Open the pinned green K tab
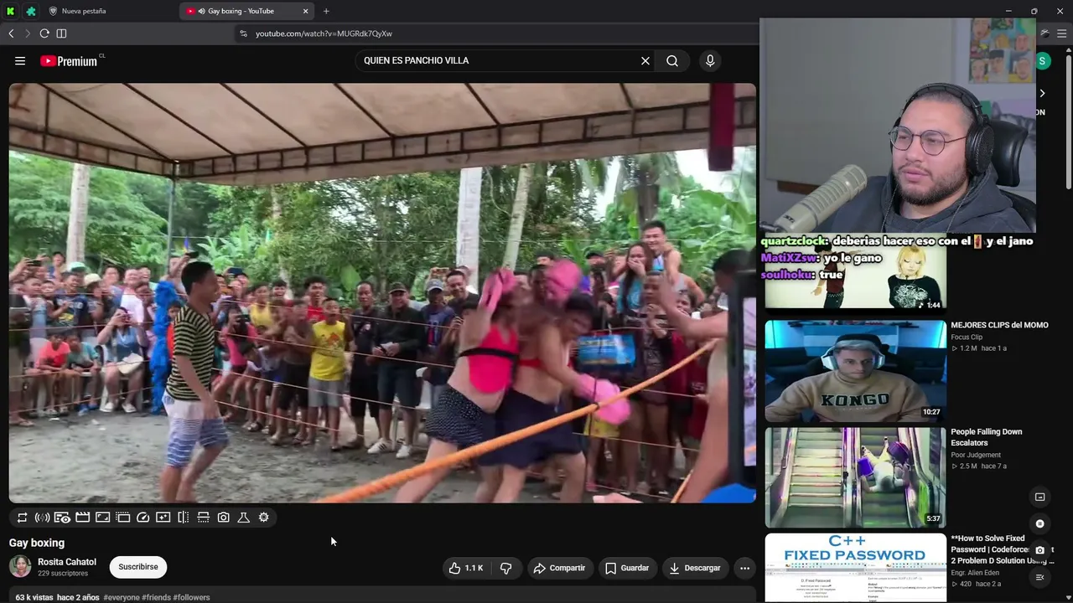 pos(10,11)
